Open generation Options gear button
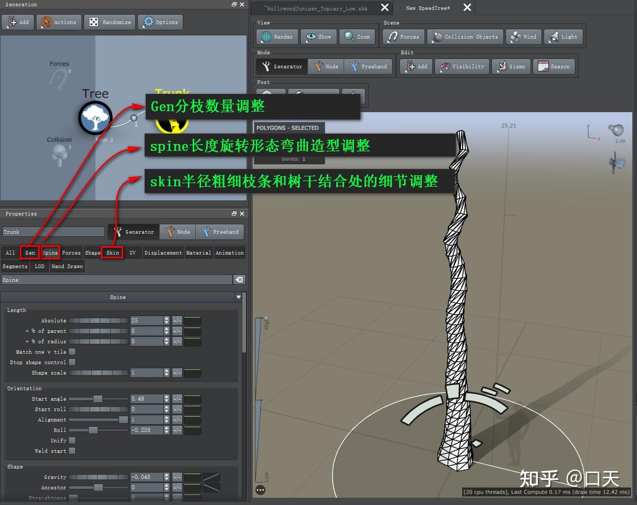Screen dimensions: 637x505 (x=160, y=22)
